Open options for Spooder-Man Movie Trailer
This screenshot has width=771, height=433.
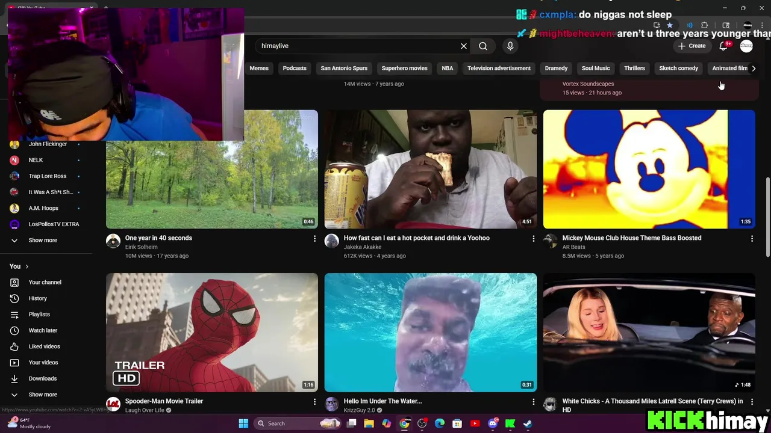314,402
